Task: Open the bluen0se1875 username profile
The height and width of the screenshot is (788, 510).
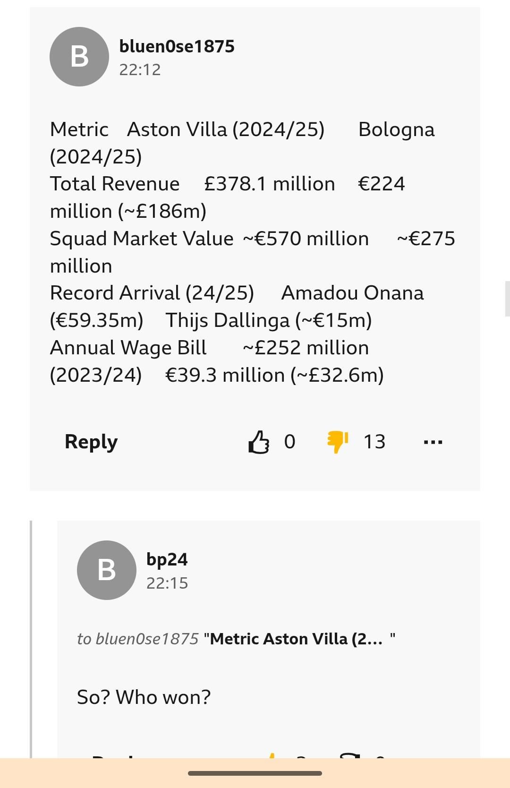Action: (177, 46)
